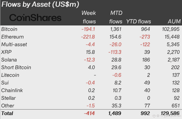This screenshot has width=182, height=119.
Task: Click Ethereum YTD flows value -273
Action: pos(145,37)
